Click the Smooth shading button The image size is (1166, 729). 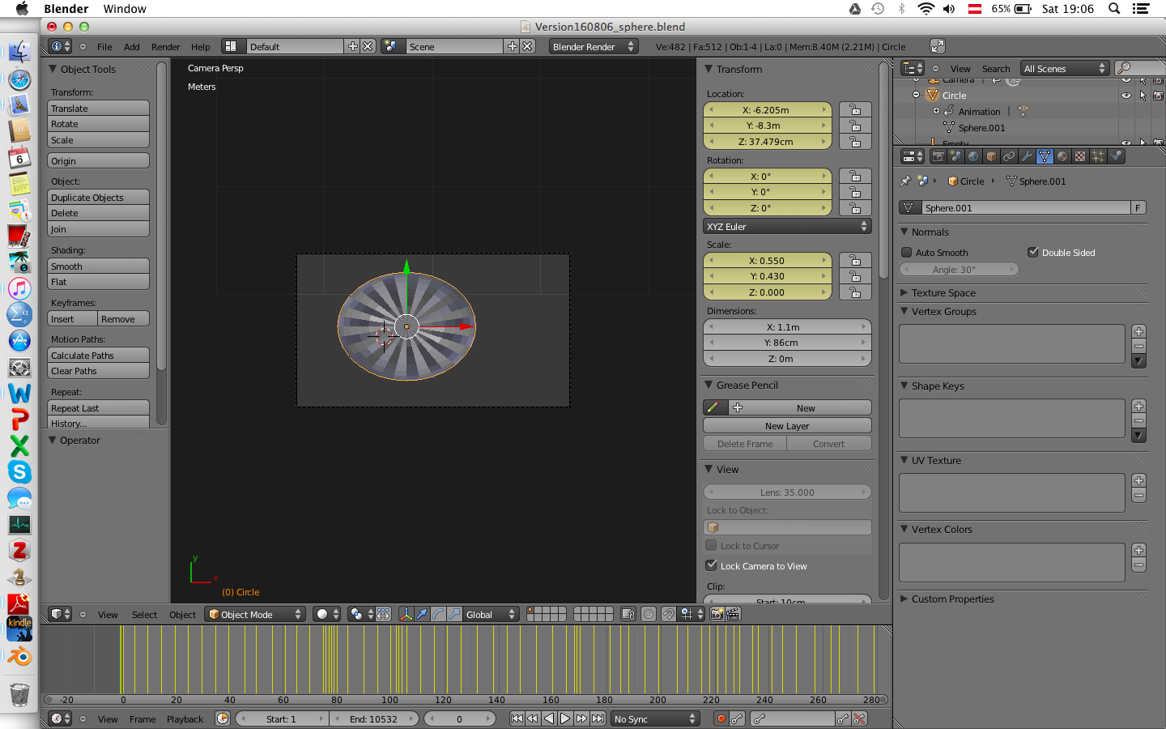pos(98,266)
